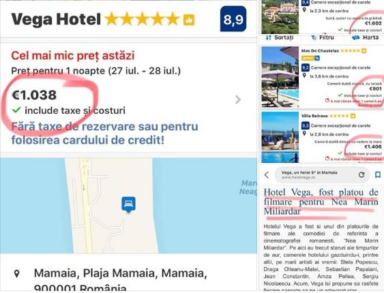The height and width of the screenshot is (293, 384).
Task: Select the Villa Belrose listing title
Action: [314, 116]
